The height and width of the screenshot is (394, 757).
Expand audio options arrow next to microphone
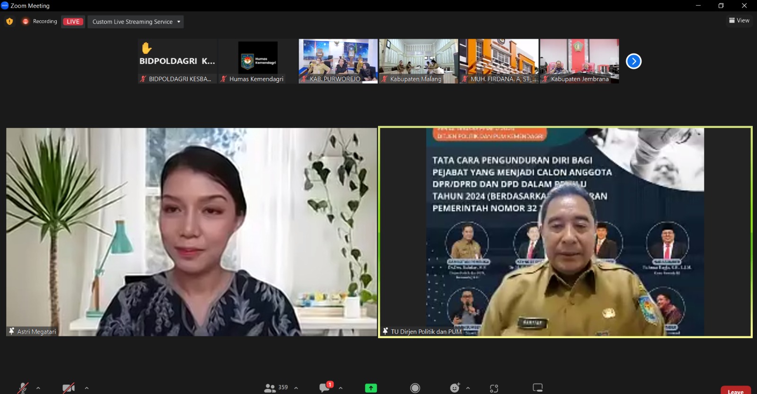coord(38,388)
